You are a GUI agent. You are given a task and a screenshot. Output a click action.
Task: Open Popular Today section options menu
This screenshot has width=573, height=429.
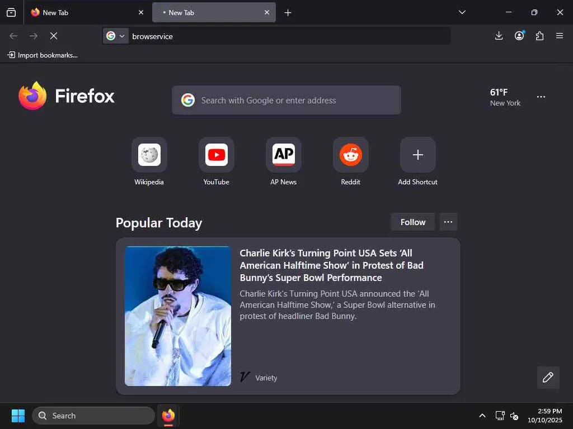[448, 222]
